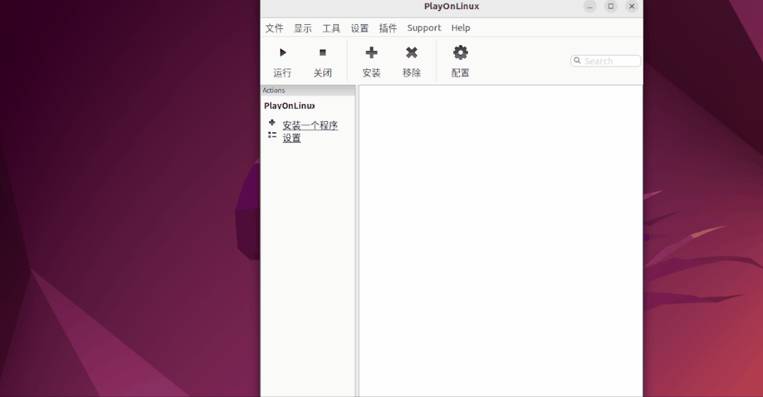The height and width of the screenshot is (397, 763).
Task: Click the Configure (配置) gear icon
Action: (x=460, y=52)
